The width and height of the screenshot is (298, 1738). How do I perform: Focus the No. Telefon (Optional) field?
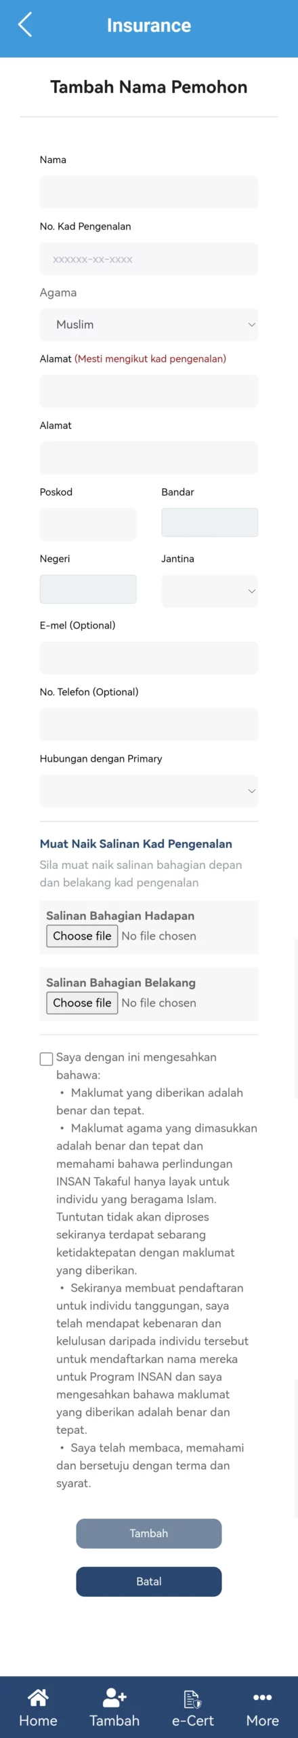point(149,724)
